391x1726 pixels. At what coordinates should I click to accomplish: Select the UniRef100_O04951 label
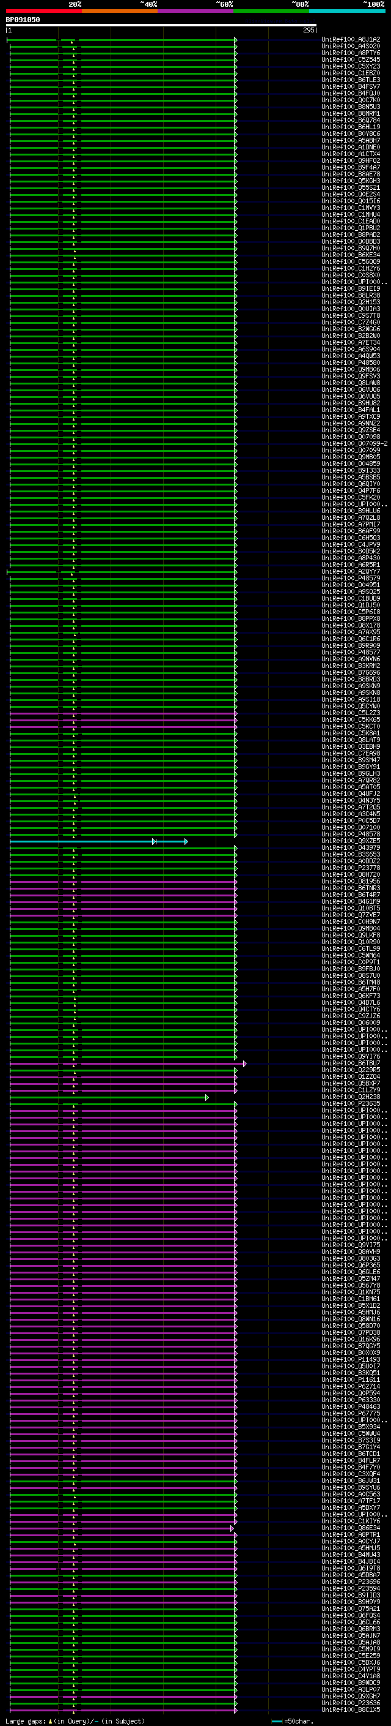coord(351,585)
